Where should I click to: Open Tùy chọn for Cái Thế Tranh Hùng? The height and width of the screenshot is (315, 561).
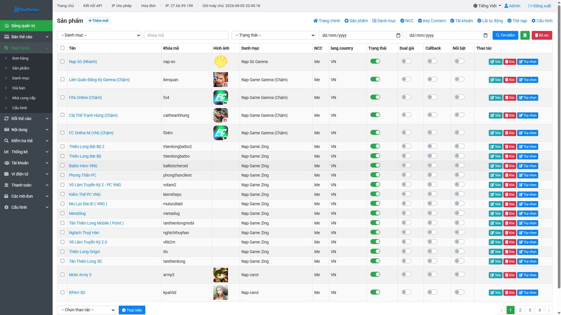tap(527, 115)
